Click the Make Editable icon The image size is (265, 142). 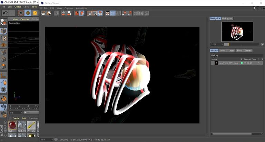click(x=3, y=22)
